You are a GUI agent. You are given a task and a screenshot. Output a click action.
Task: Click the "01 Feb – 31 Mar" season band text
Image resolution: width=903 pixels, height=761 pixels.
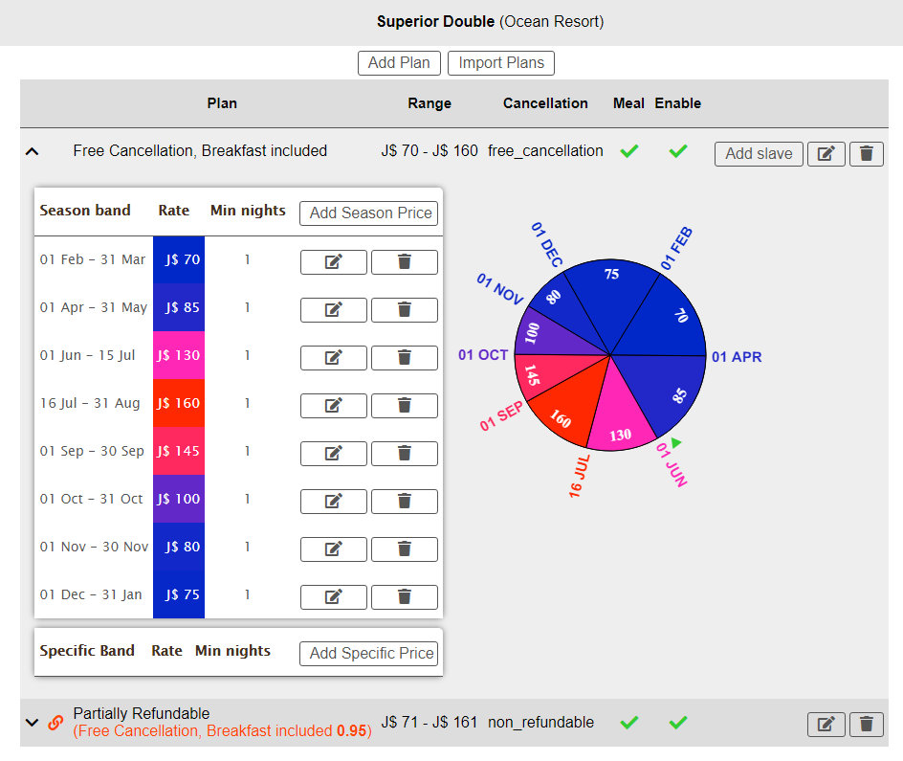[x=92, y=259]
